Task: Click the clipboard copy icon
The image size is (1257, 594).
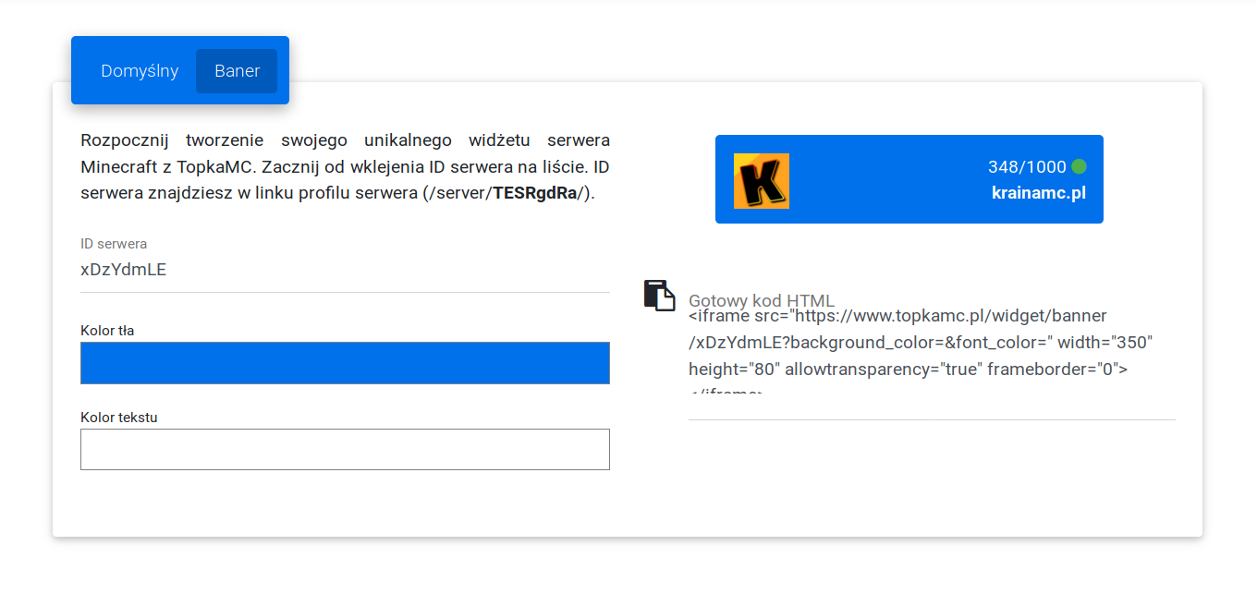Action: 659,295
